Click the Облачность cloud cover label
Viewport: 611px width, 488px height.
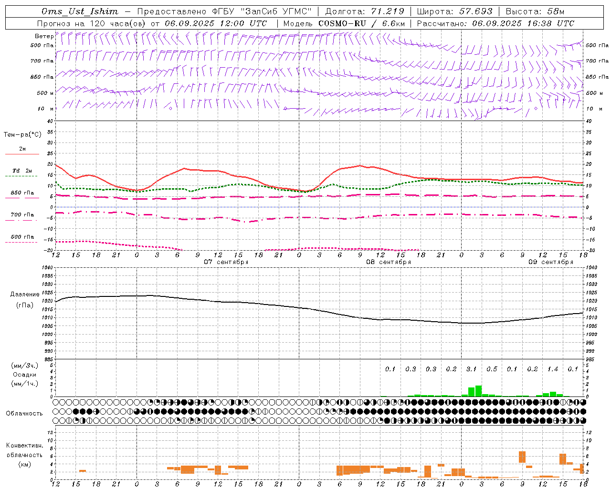(24, 414)
